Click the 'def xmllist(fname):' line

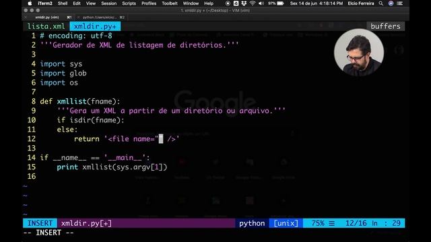(x=80, y=102)
